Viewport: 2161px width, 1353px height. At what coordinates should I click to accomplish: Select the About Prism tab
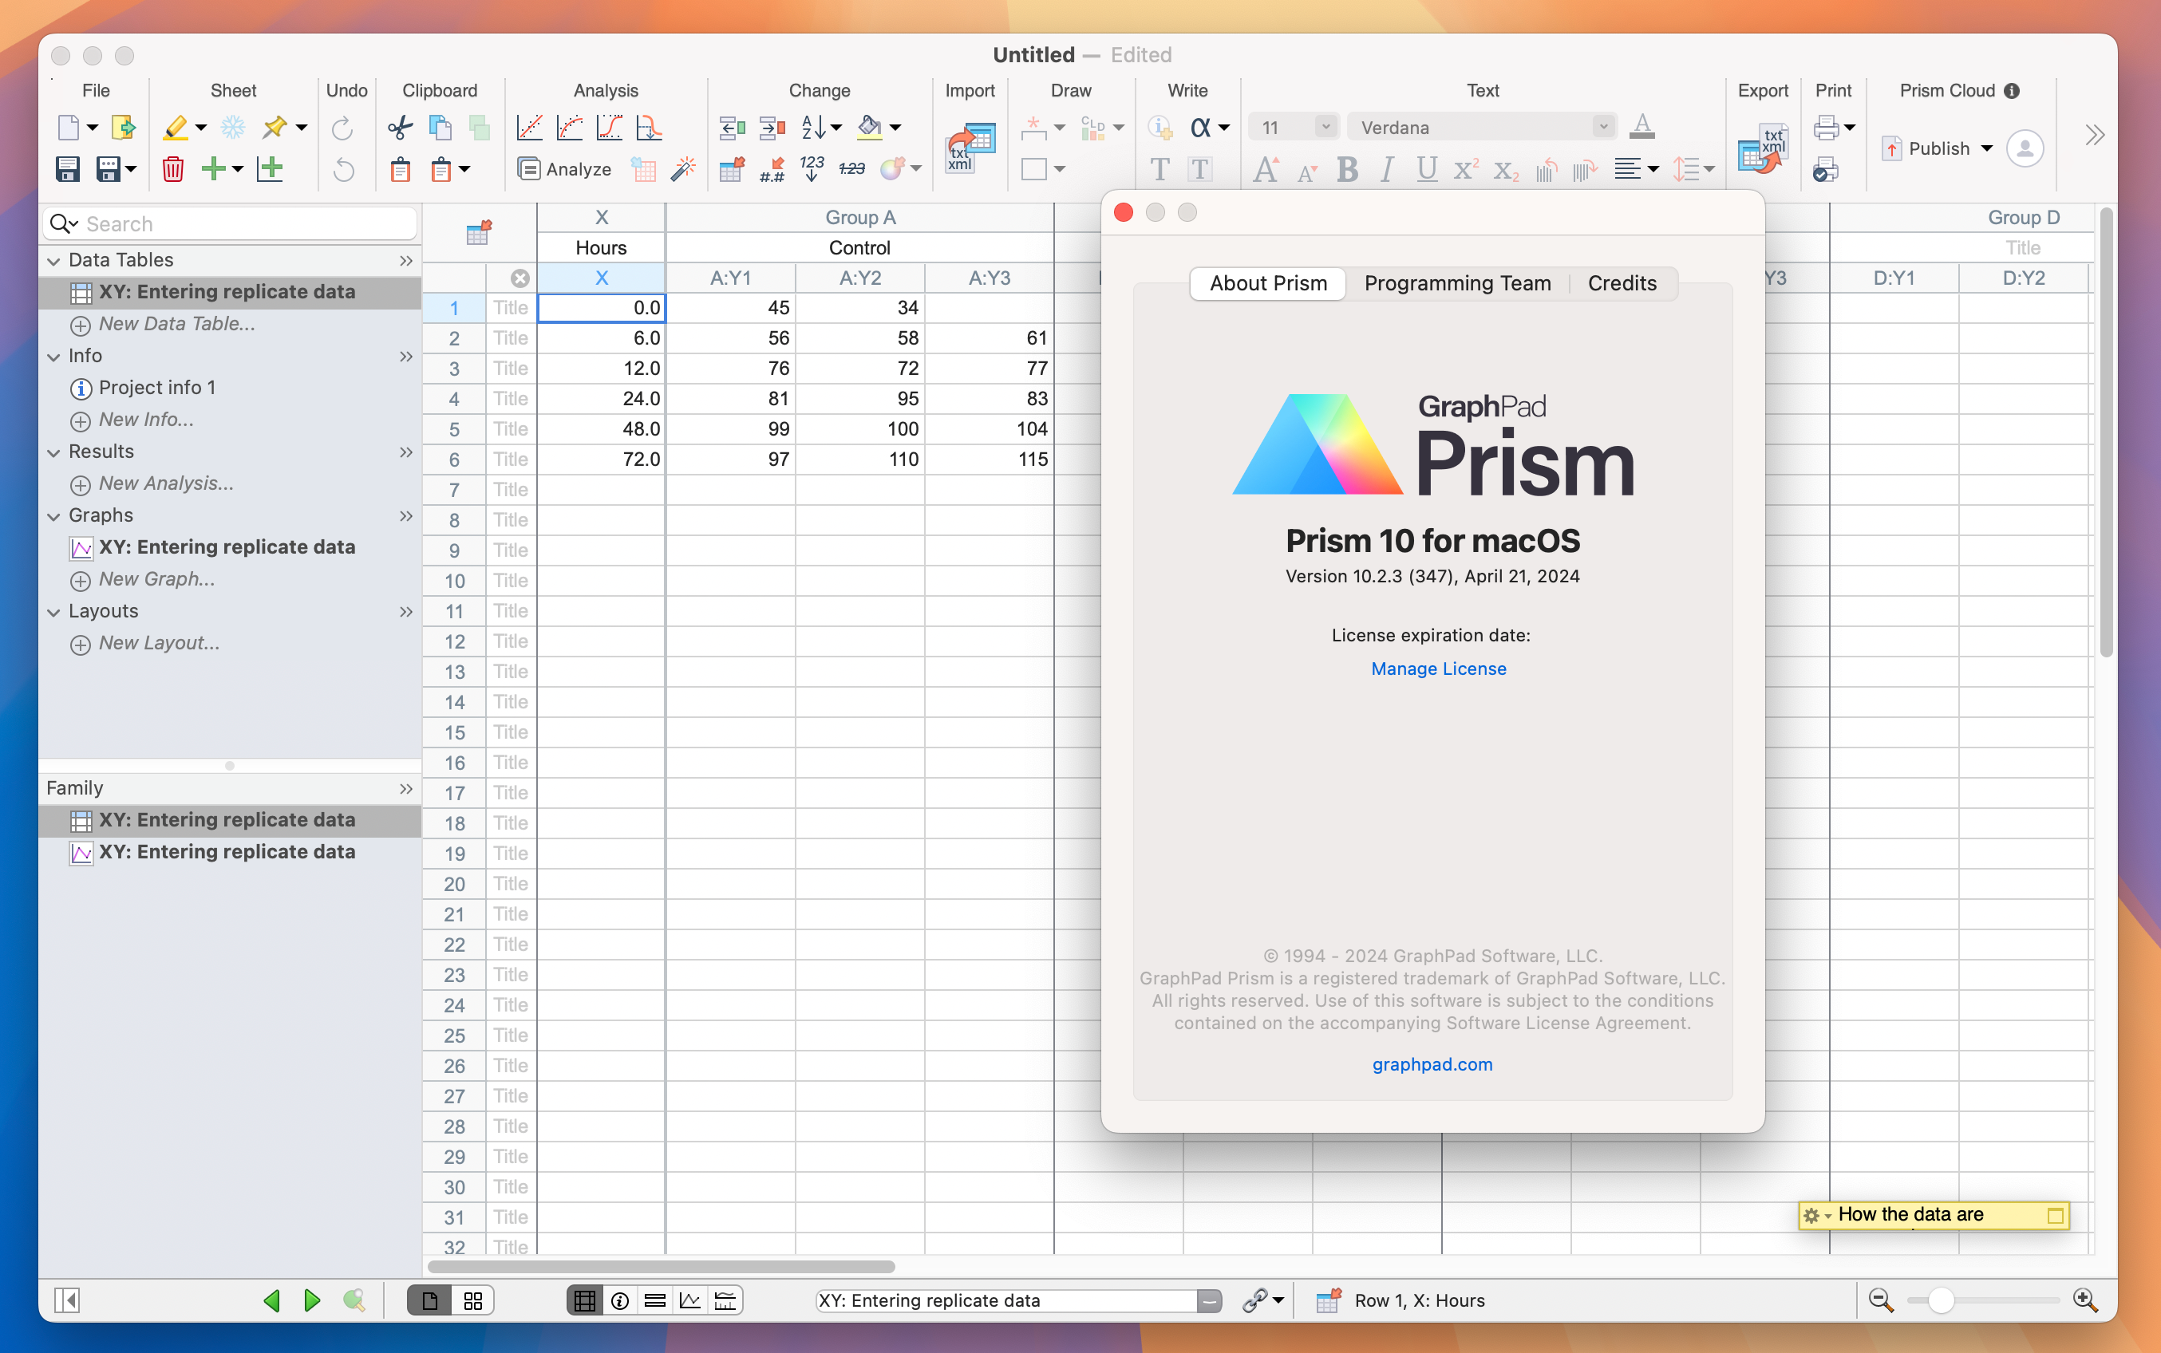pos(1268,282)
